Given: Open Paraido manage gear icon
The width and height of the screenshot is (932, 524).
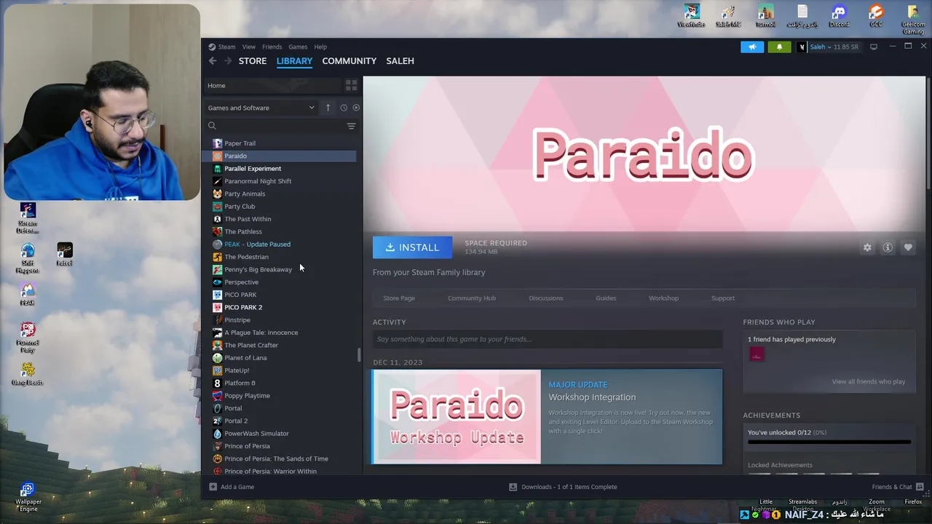Looking at the screenshot, I should pos(867,247).
